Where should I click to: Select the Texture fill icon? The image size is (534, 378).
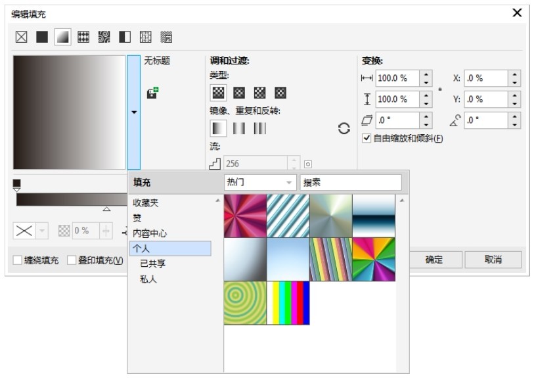145,37
